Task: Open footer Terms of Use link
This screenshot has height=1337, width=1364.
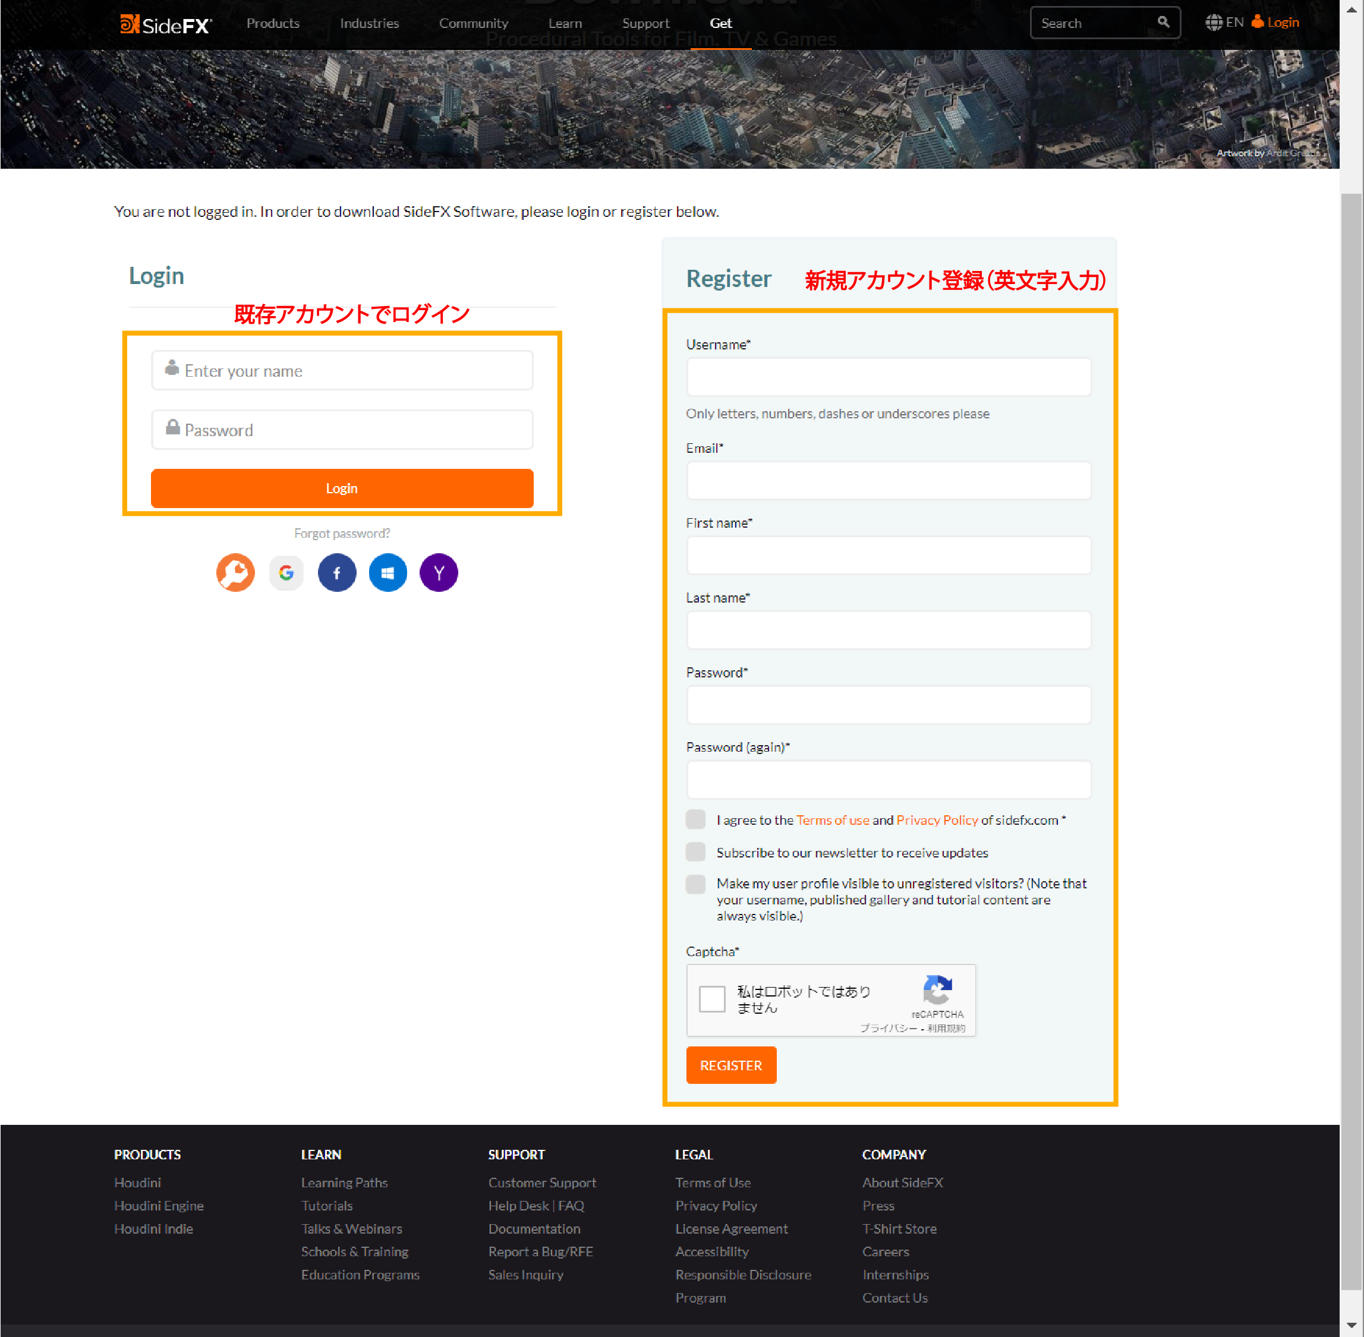Action: click(x=713, y=1183)
